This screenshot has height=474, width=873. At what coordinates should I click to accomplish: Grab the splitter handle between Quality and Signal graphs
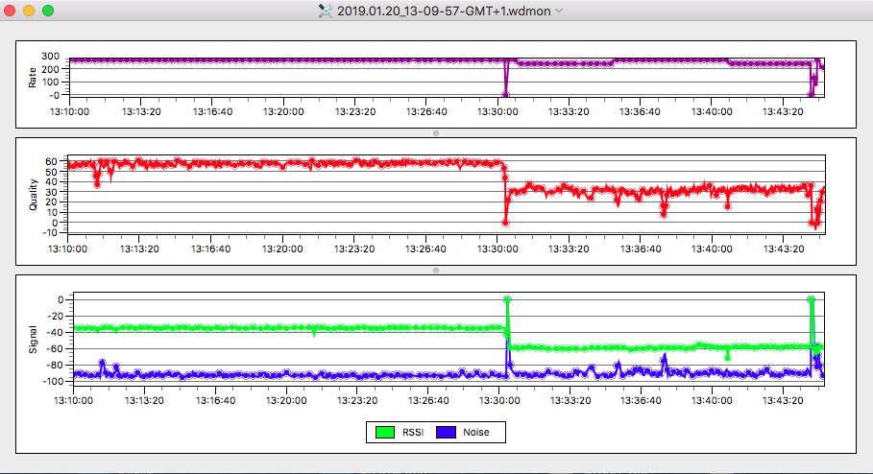(x=436, y=271)
